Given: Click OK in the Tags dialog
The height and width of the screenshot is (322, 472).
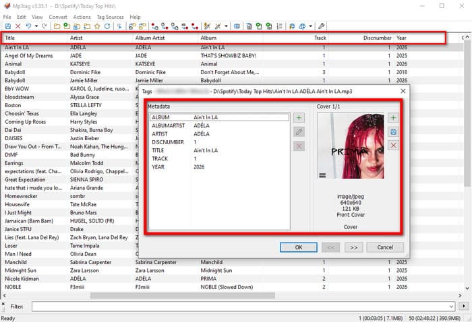Looking at the screenshot, I should pos(298,247).
